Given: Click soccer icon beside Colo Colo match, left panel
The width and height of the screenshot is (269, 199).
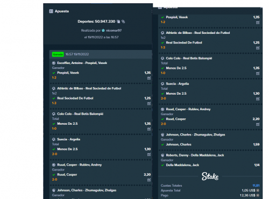Looking at the screenshot, I should pyautogui.click(x=54, y=114).
